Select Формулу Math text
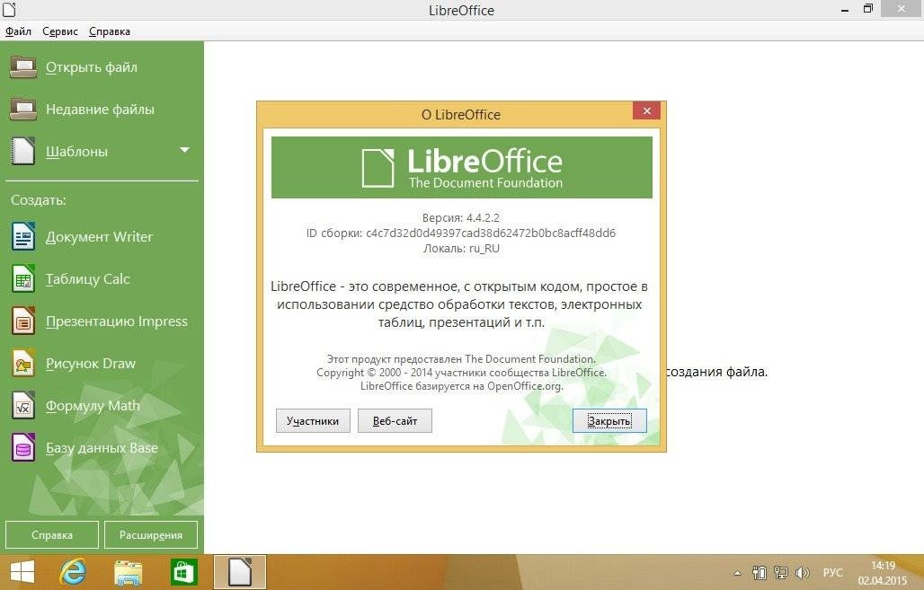Image resolution: width=924 pixels, height=590 pixels. (93, 406)
